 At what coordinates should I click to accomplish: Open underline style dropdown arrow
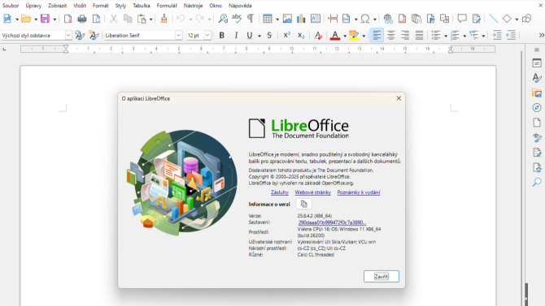click(x=259, y=36)
